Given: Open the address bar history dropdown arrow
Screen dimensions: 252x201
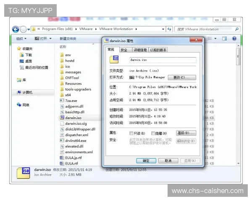Looking at the screenshot, I should [163, 29].
